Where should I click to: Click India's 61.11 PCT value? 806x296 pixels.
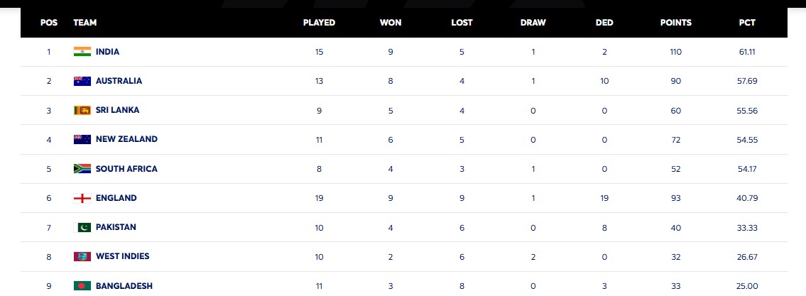pyautogui.click(x=747, y=52)
